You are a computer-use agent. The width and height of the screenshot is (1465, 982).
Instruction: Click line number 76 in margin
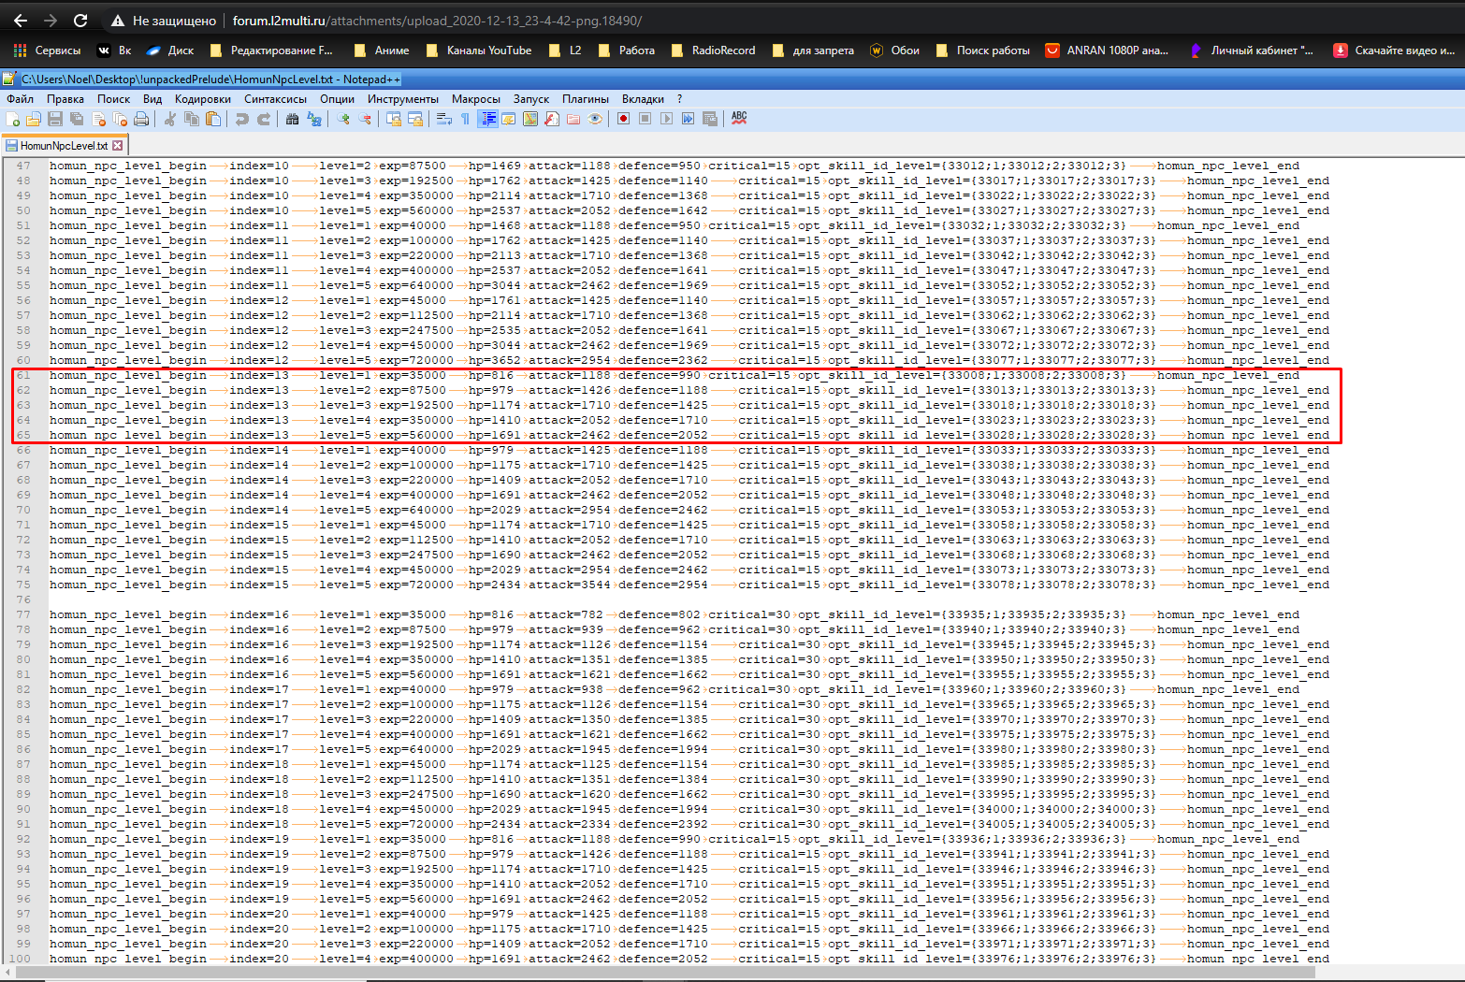point(23,599)
